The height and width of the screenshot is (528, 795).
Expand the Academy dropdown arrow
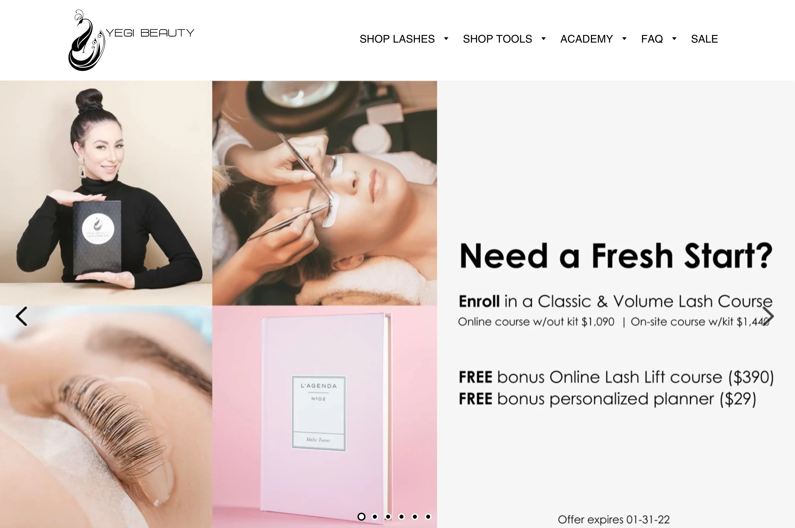tap(624, 39)
